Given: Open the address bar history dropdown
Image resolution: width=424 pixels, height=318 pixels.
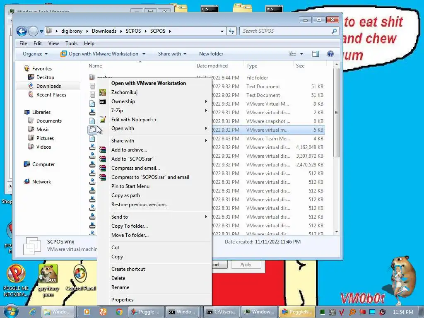Looking at the screenshot, I should coord(222,31).
